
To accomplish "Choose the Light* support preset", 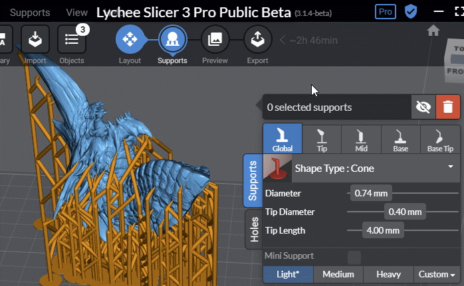I will tap(288, 274).
